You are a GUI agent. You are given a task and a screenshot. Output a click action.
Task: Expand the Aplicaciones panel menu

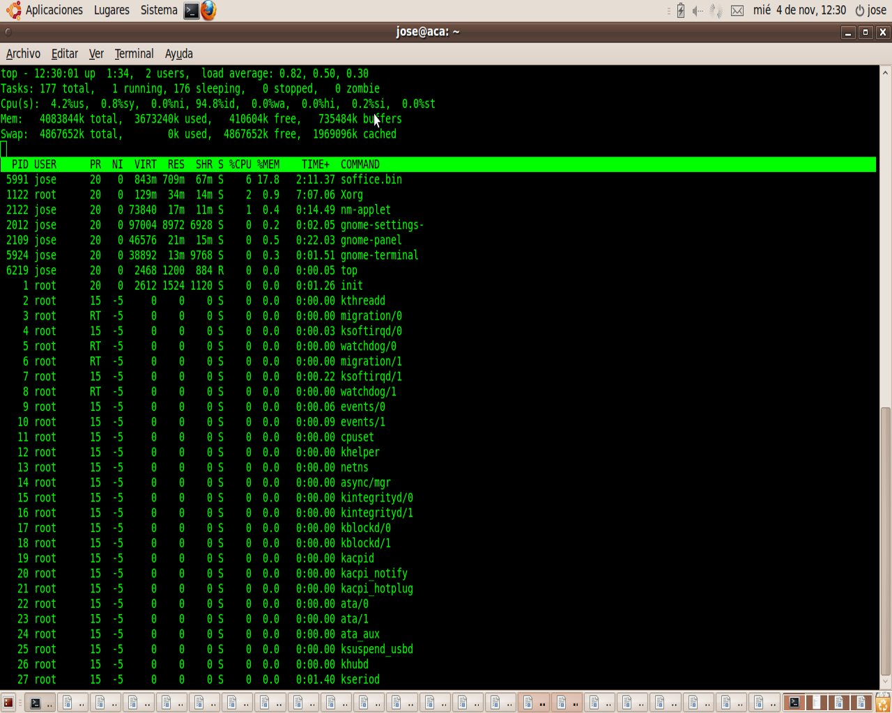pos(54,10)
